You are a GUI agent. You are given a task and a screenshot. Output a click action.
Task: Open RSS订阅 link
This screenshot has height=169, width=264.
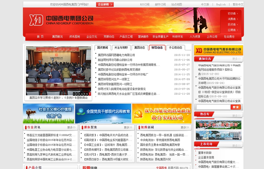tap(145, 4)
